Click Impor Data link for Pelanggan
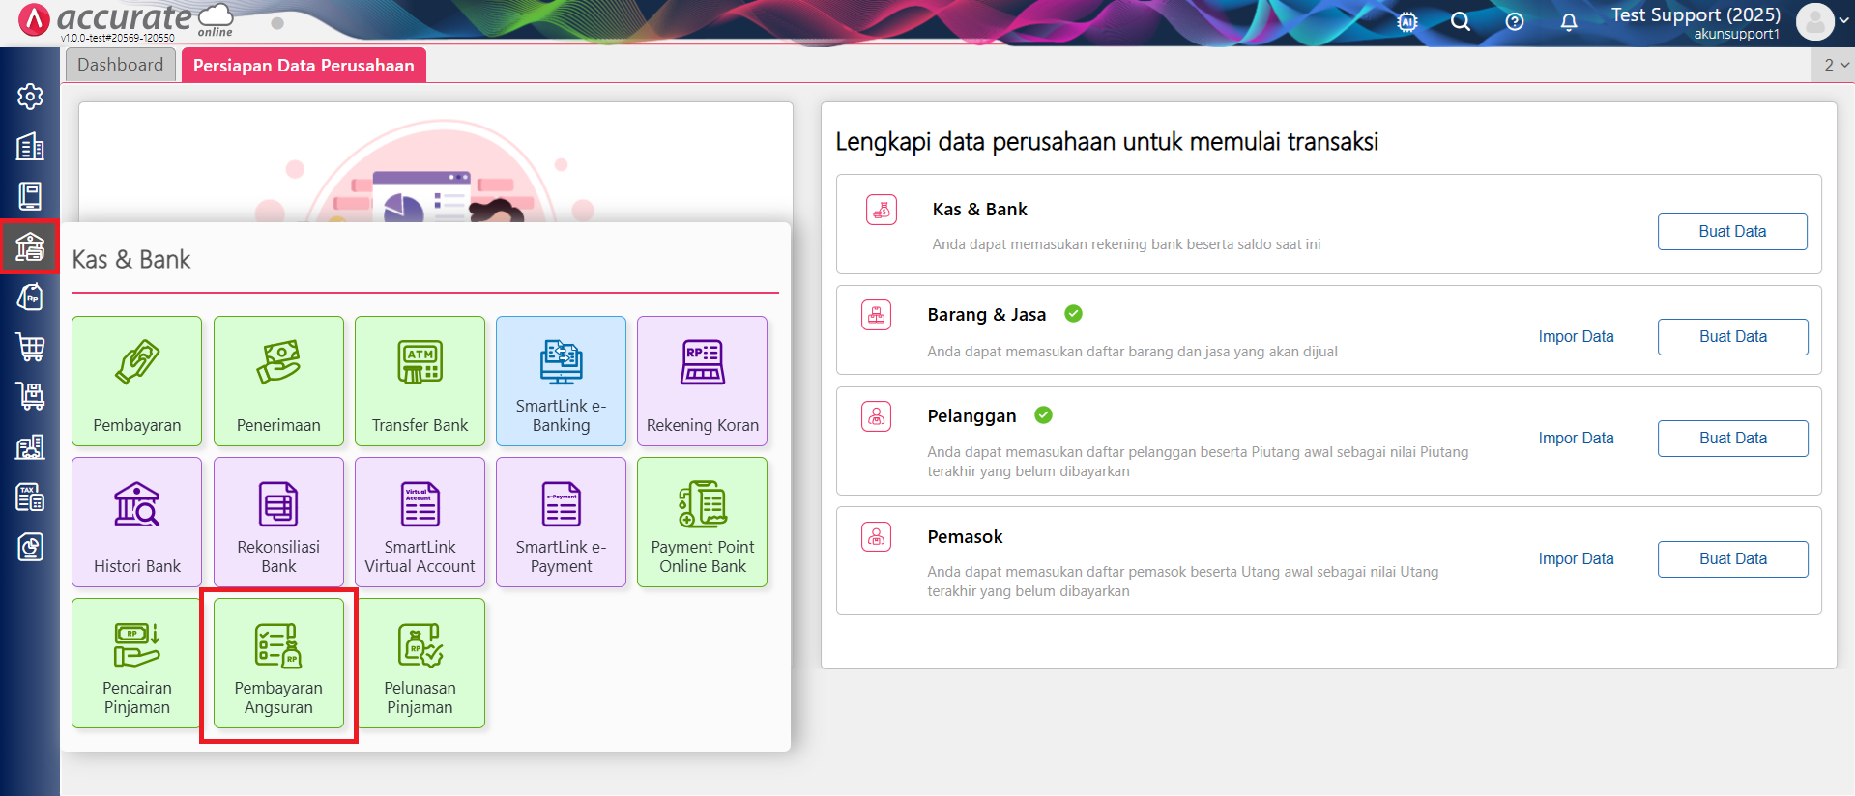 pos(1576,438)
